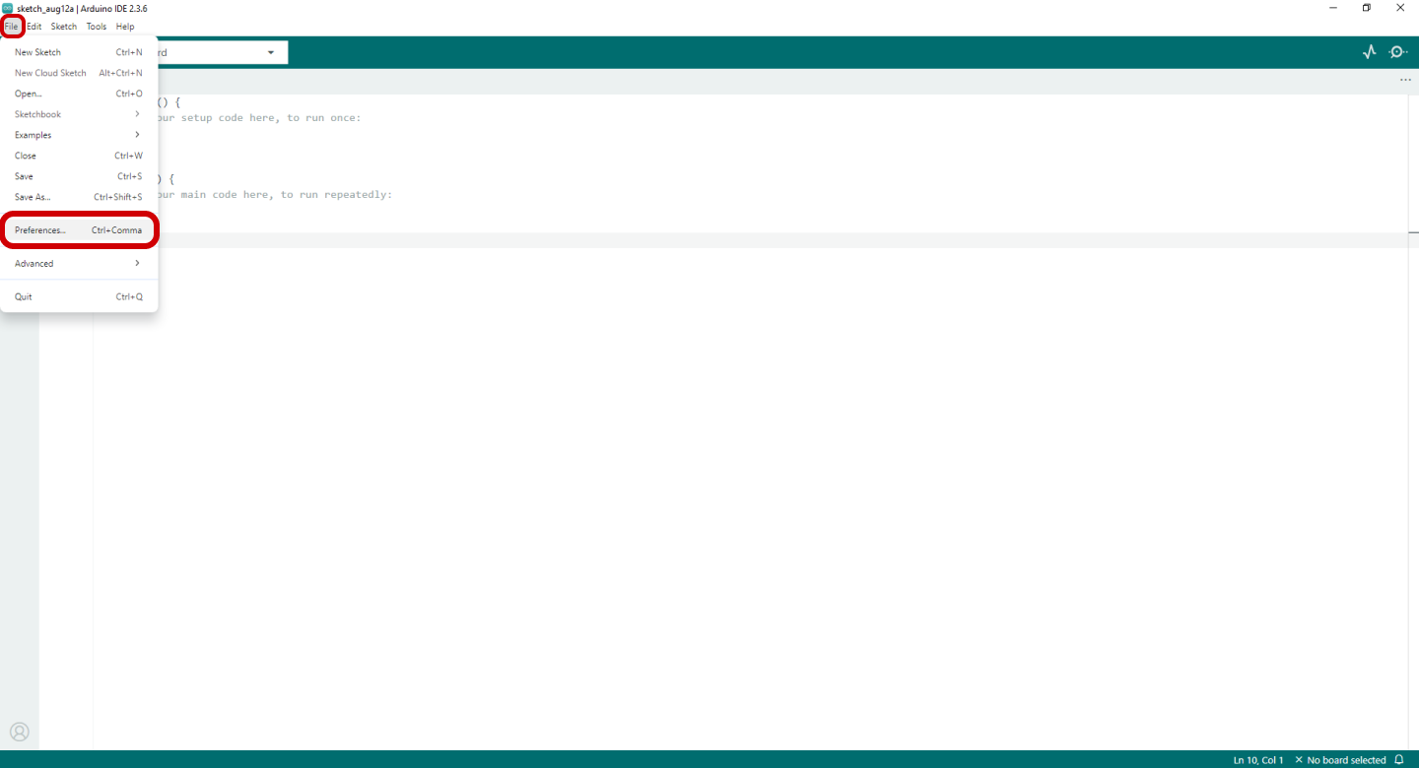
Task: Open the Tools menu
Action: (x=96, y=27)
